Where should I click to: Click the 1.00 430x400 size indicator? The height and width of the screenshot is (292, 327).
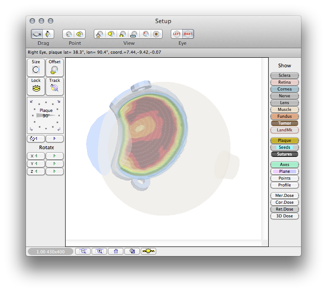point(50,252)
